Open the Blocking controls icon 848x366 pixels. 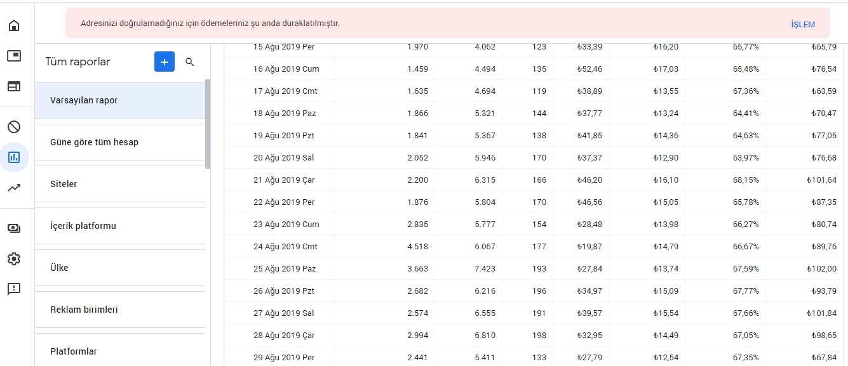[x=14, y=127]
